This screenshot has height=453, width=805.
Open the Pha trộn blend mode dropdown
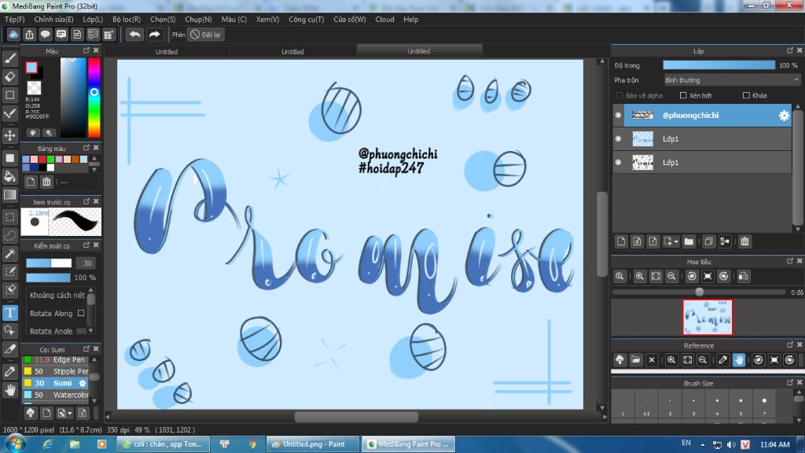pos(732,80)
